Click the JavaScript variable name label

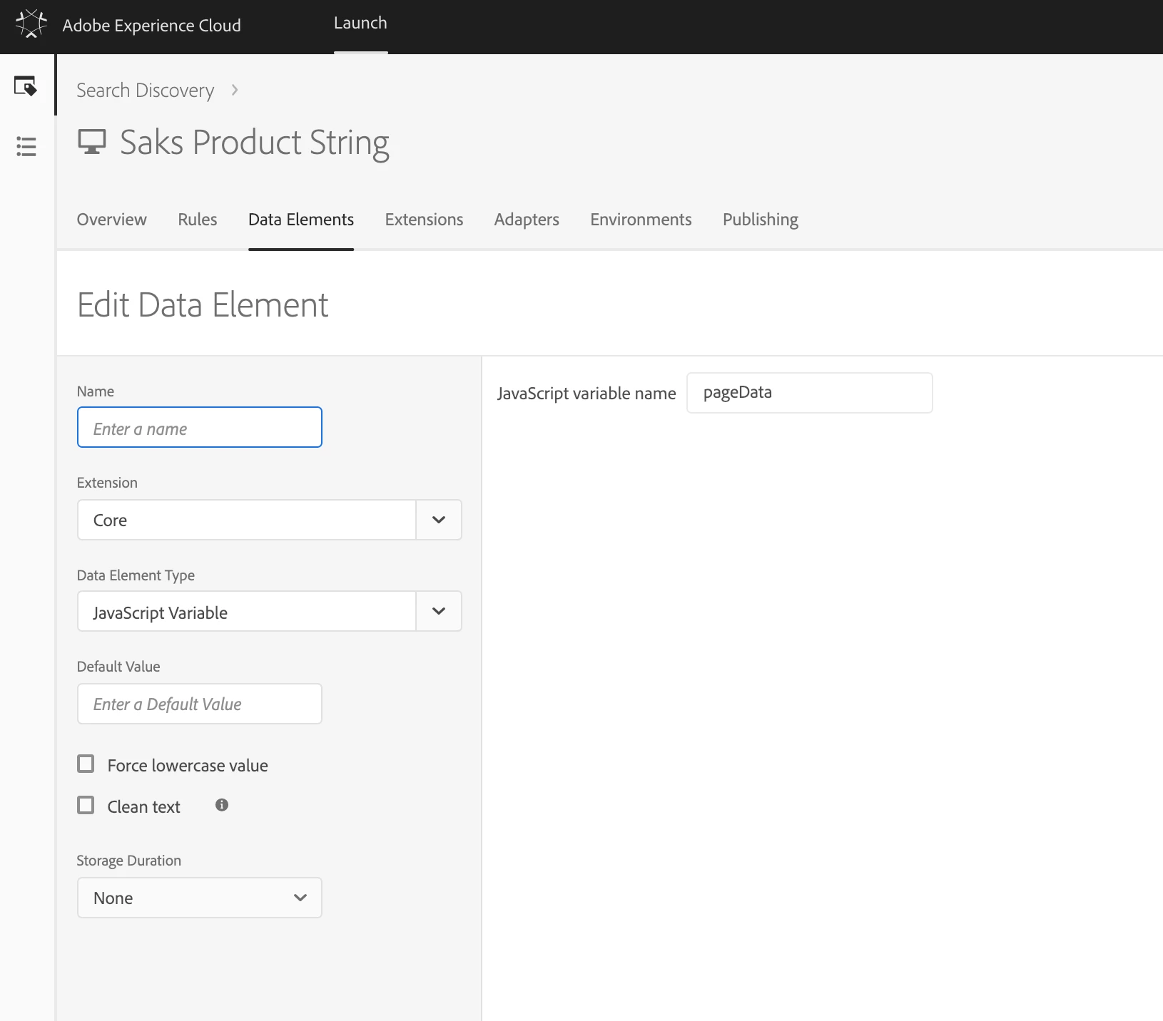click(x=586, y=394)
